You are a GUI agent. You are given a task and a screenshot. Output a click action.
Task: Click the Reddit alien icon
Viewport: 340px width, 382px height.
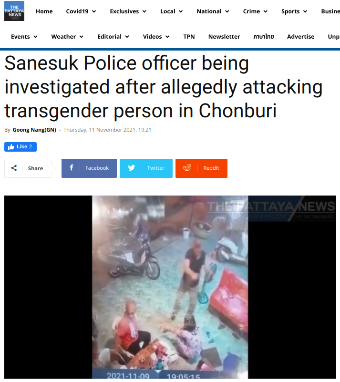click(187, 167)
